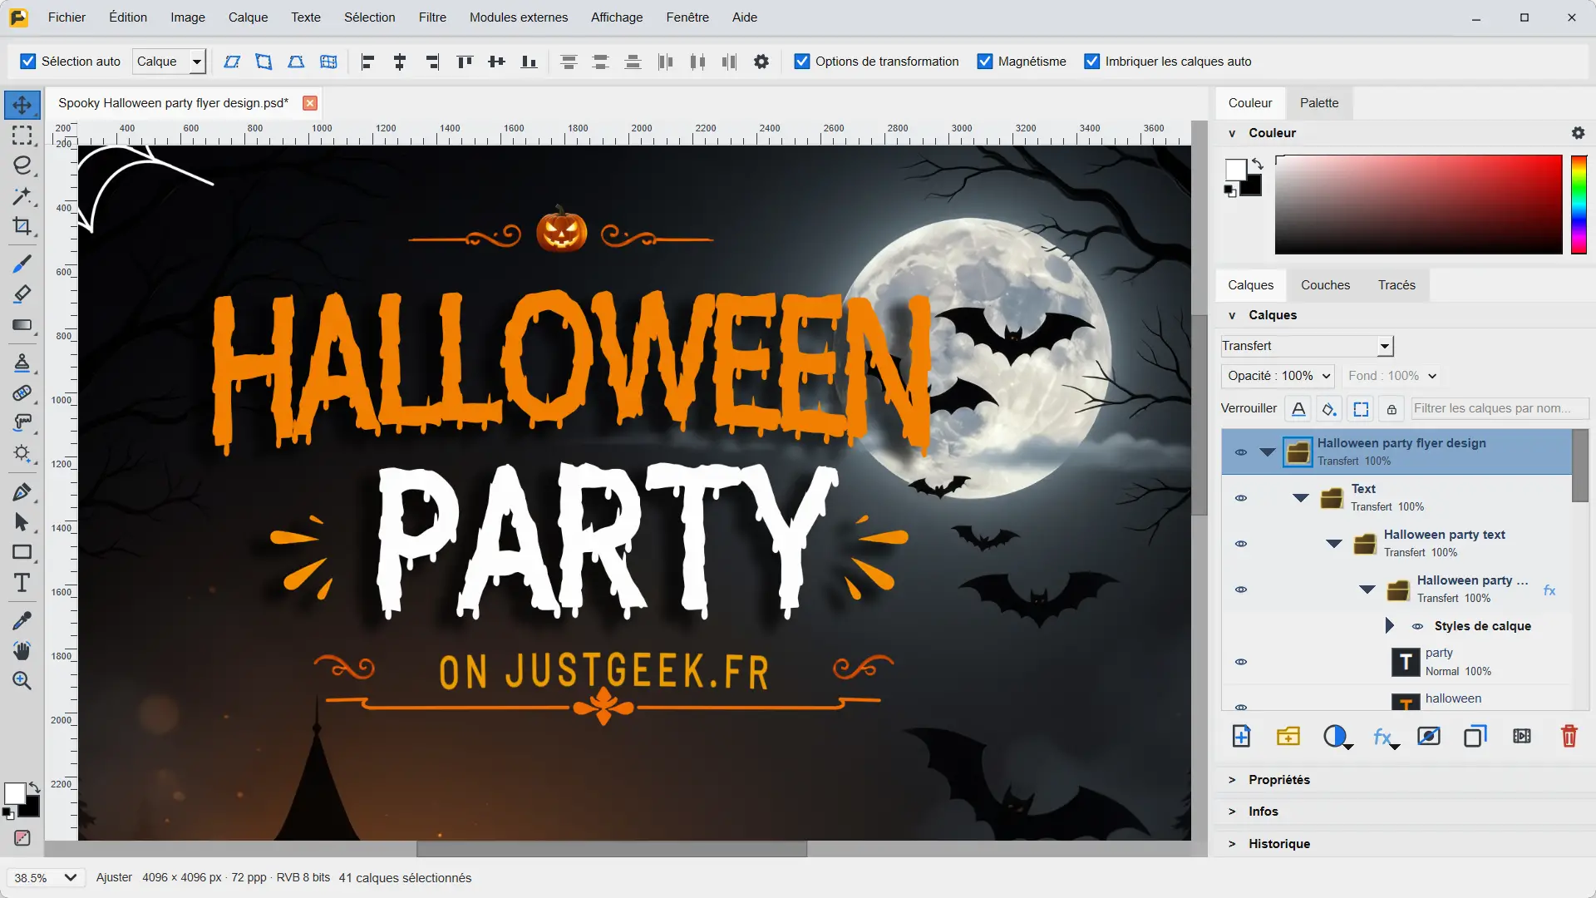
Task: Toggle Imbriquer les calques auto checkbox
Action: point(1092,62)
